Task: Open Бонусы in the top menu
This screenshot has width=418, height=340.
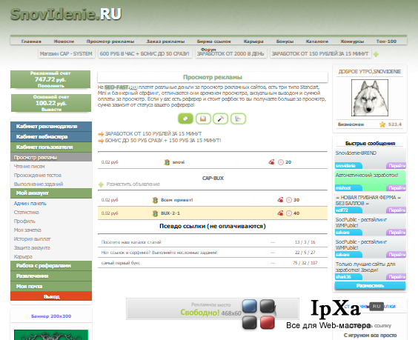Action: [x=285, y=41]
